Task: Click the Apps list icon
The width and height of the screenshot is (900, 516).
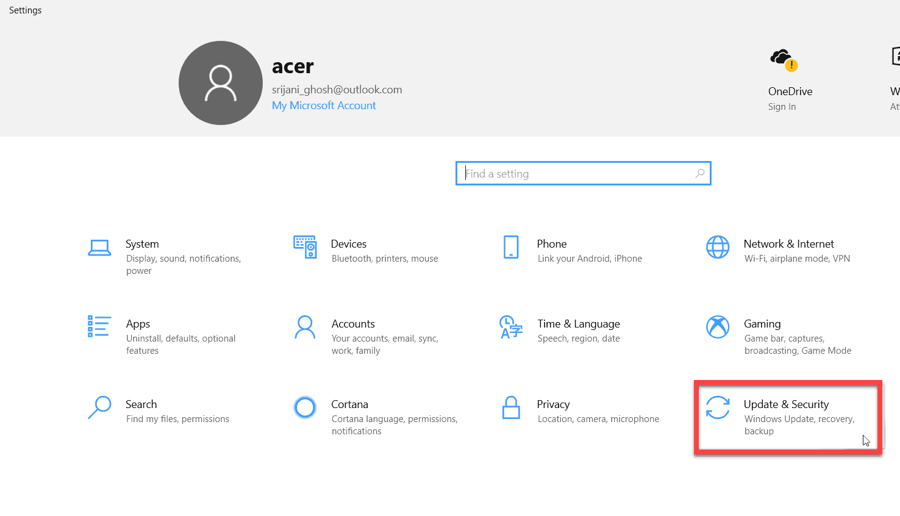Action: 99,326
